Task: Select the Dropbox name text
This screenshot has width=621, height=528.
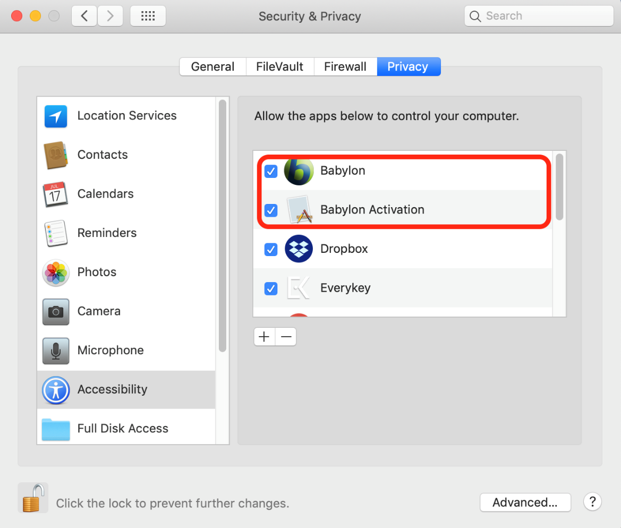Action: (344, 249)
